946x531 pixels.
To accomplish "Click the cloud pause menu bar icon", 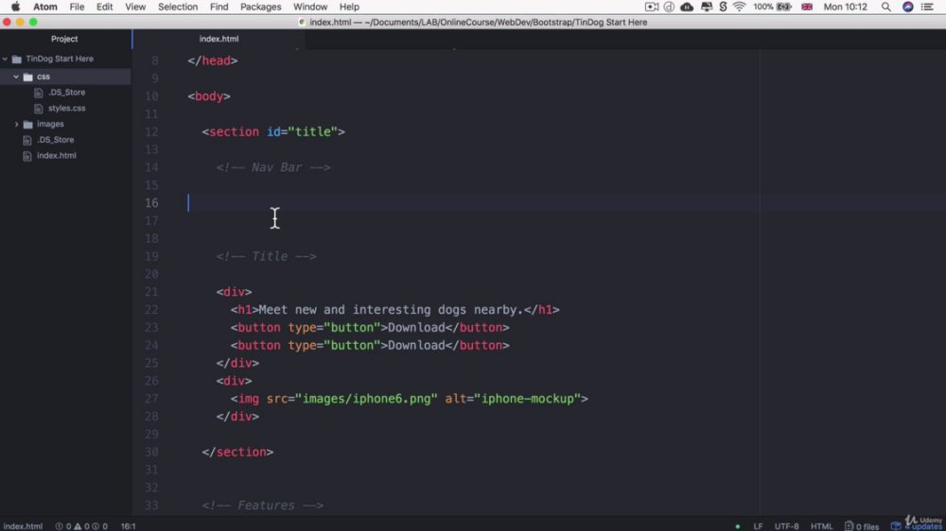I will [687, 7].
